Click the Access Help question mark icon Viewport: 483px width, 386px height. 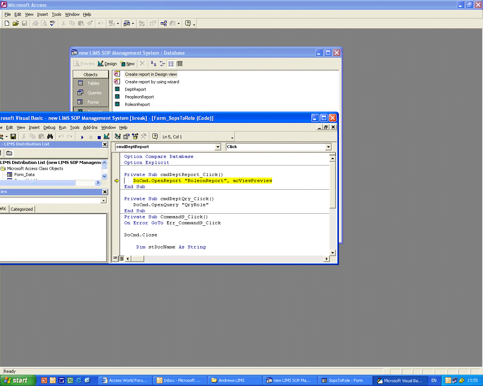click(x=188, y=23)
